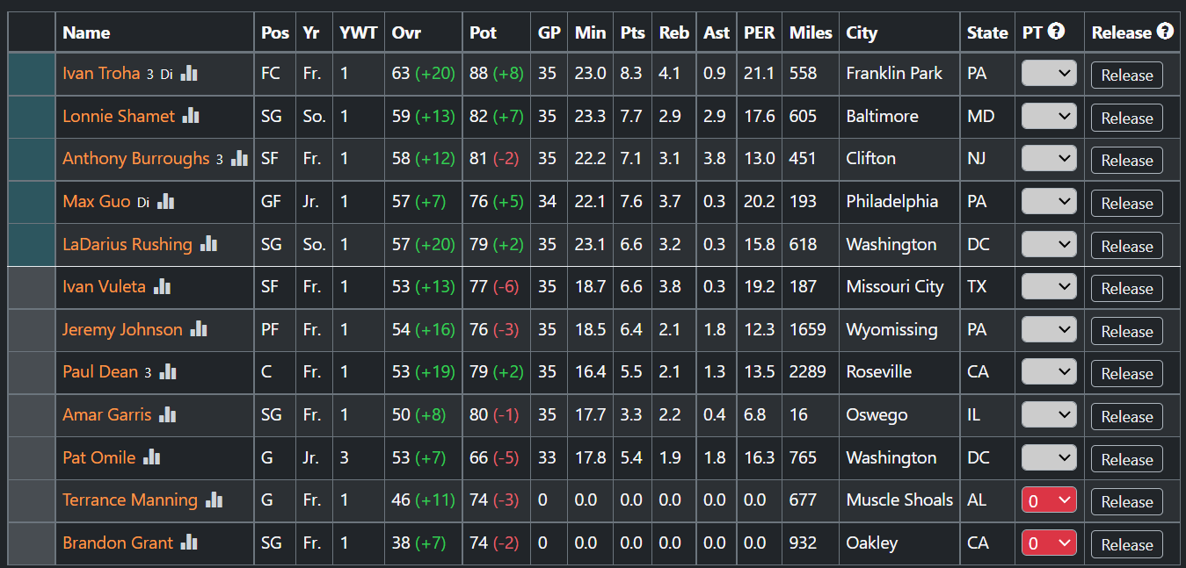Open bar chart icon for Paul Dean
This screenshot has height=568, width=1186.
[x=168, y=372]
